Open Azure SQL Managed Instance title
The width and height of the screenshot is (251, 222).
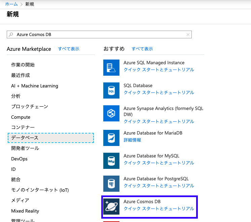point(154,63)
